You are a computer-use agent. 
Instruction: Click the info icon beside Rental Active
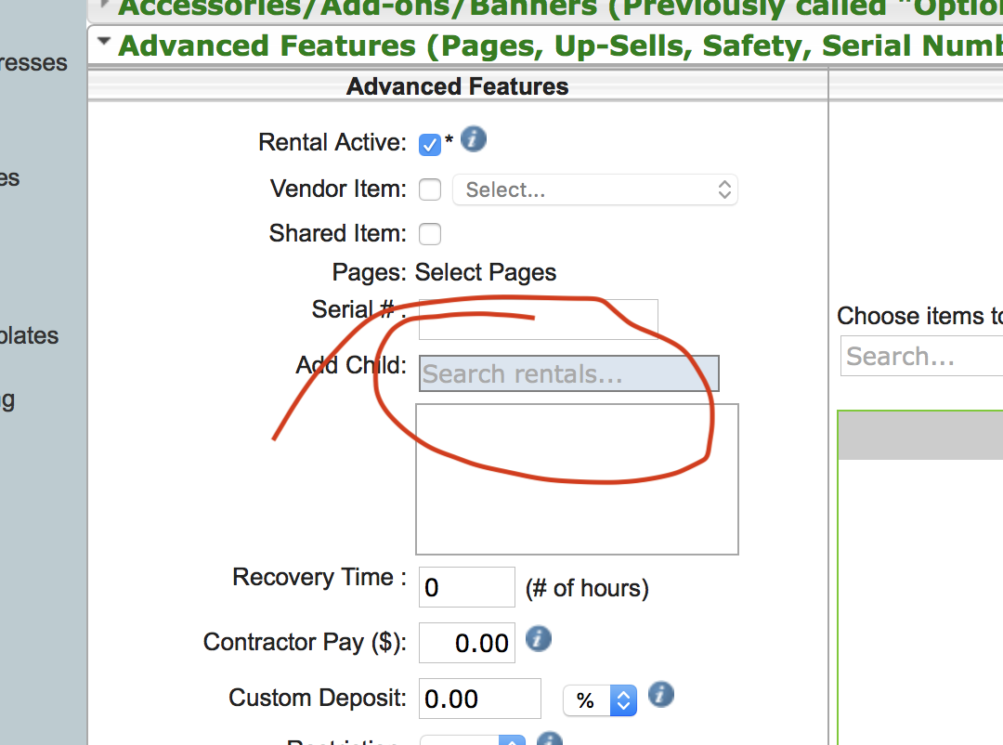(474, 140)
